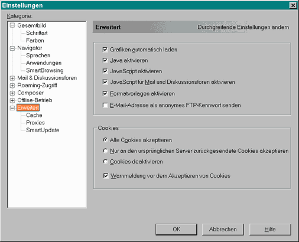299x242 pixels.
Task: Select Gesamtbild category
Action: tap(32, 25)
